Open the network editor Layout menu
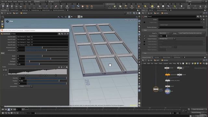This screenshot has height=117, width=208. pyautogui.click(x=165, y=64)
